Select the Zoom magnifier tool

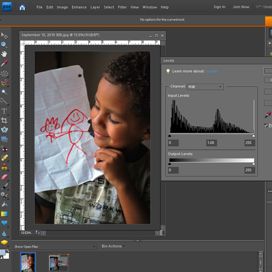coord(4,45)
